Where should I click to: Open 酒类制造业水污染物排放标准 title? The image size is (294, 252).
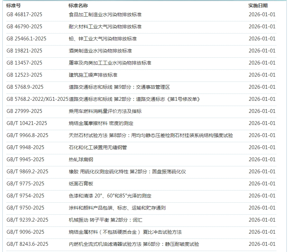pos(100,51)
